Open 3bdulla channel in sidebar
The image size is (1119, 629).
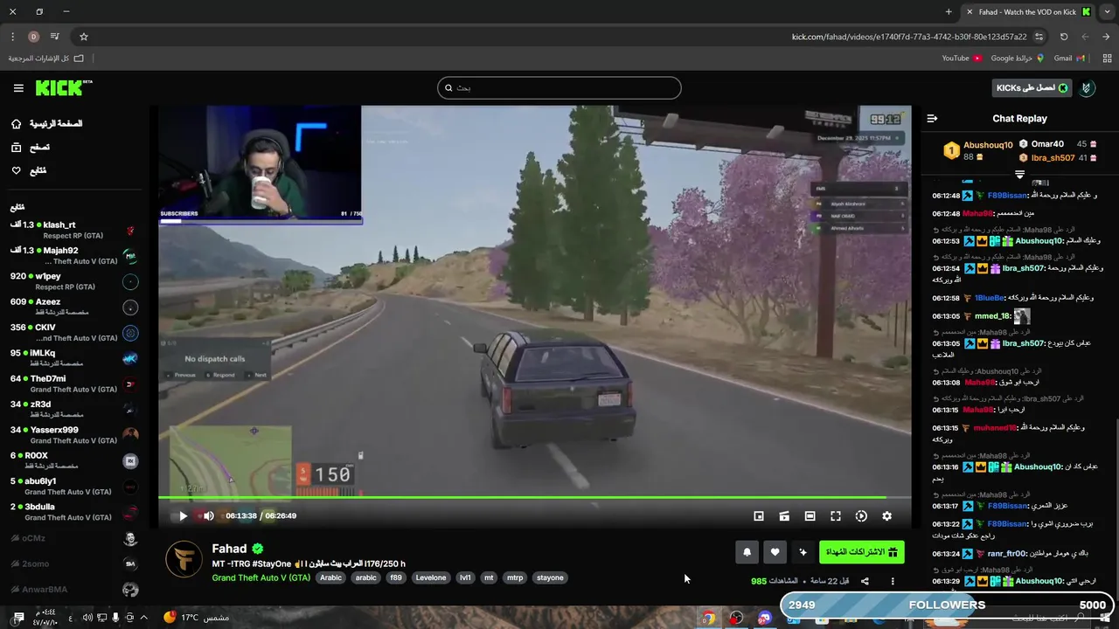click(73, 512)
